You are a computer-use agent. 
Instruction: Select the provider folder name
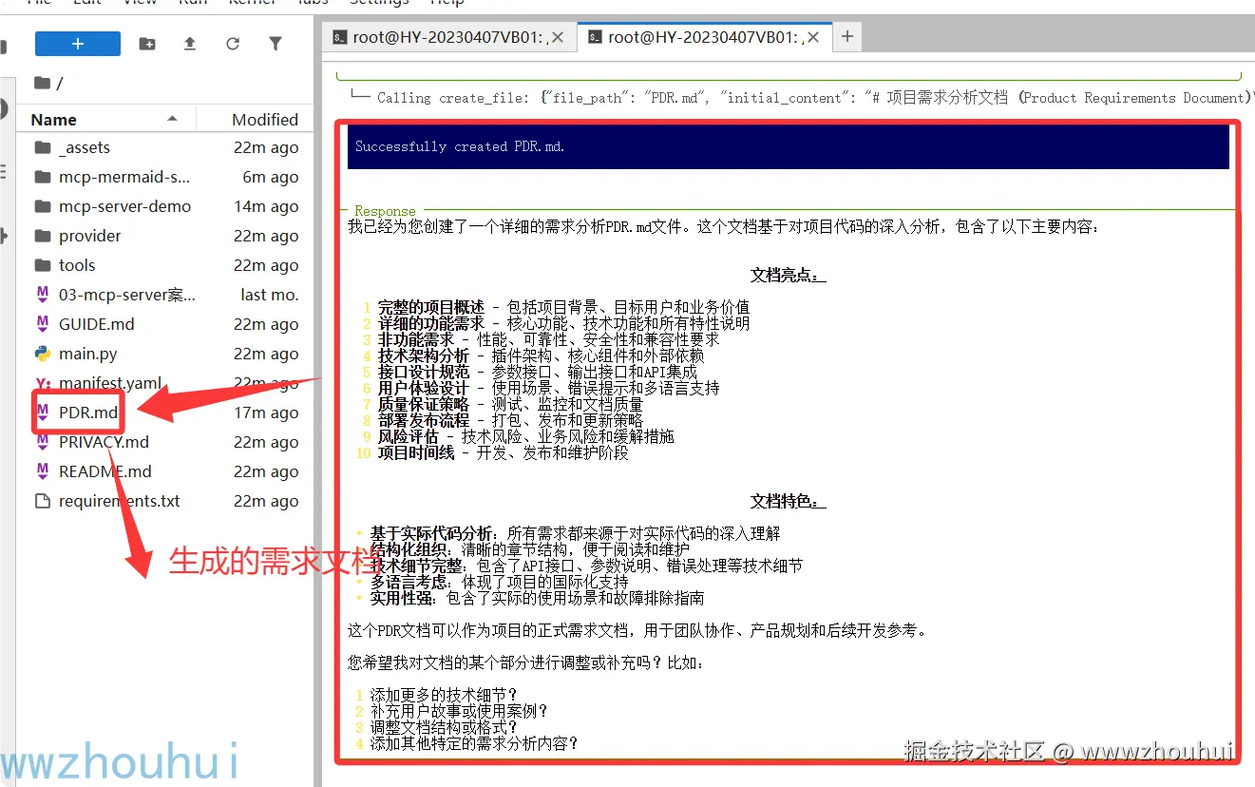coord(90,236)
